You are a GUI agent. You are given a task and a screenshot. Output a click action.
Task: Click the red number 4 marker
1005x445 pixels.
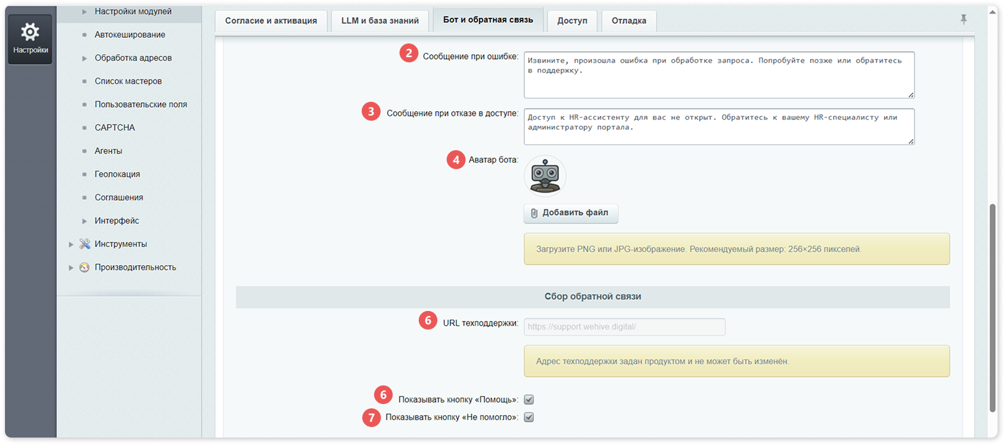coord(456,160)
